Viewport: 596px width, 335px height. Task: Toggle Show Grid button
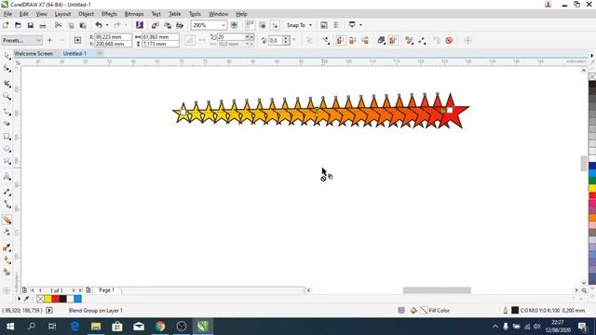point(263,25)
